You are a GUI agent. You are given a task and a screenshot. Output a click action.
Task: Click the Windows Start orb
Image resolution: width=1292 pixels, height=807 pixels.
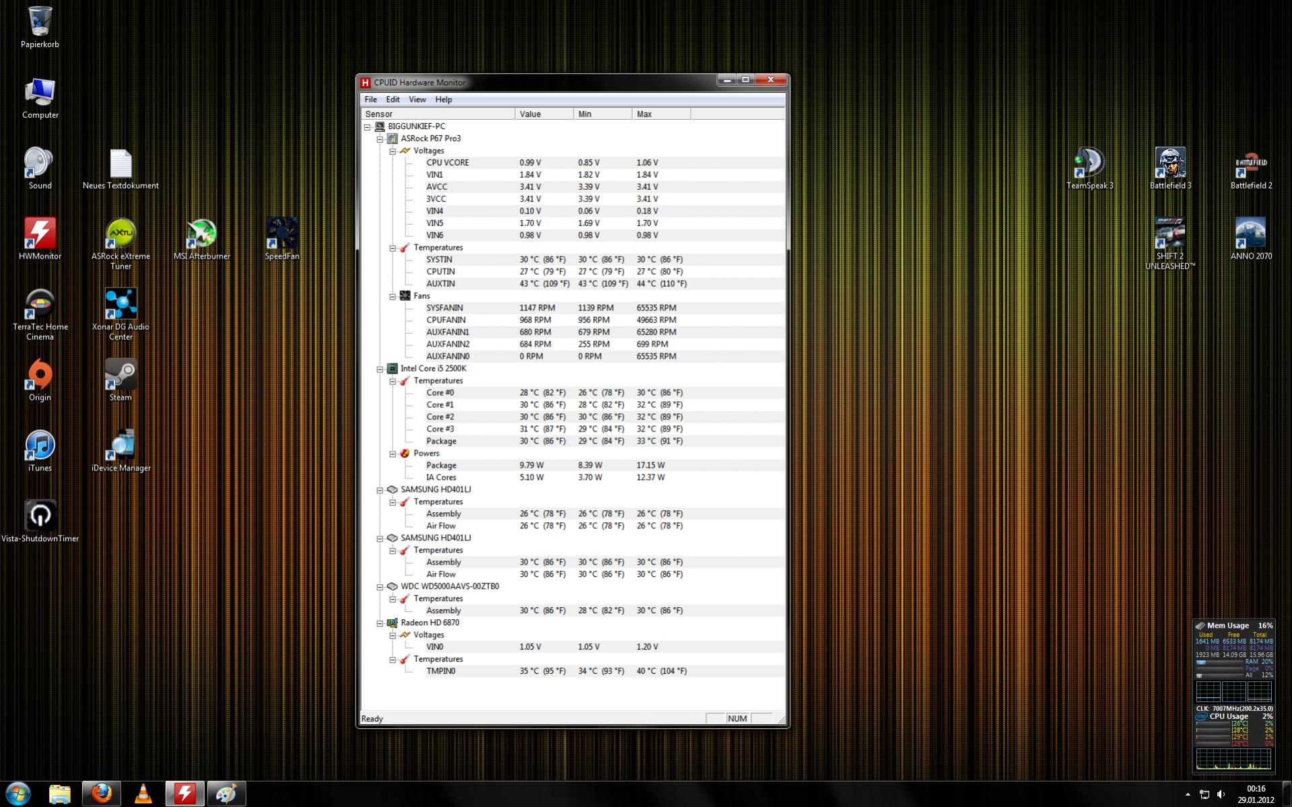click(x=18, y=794)
